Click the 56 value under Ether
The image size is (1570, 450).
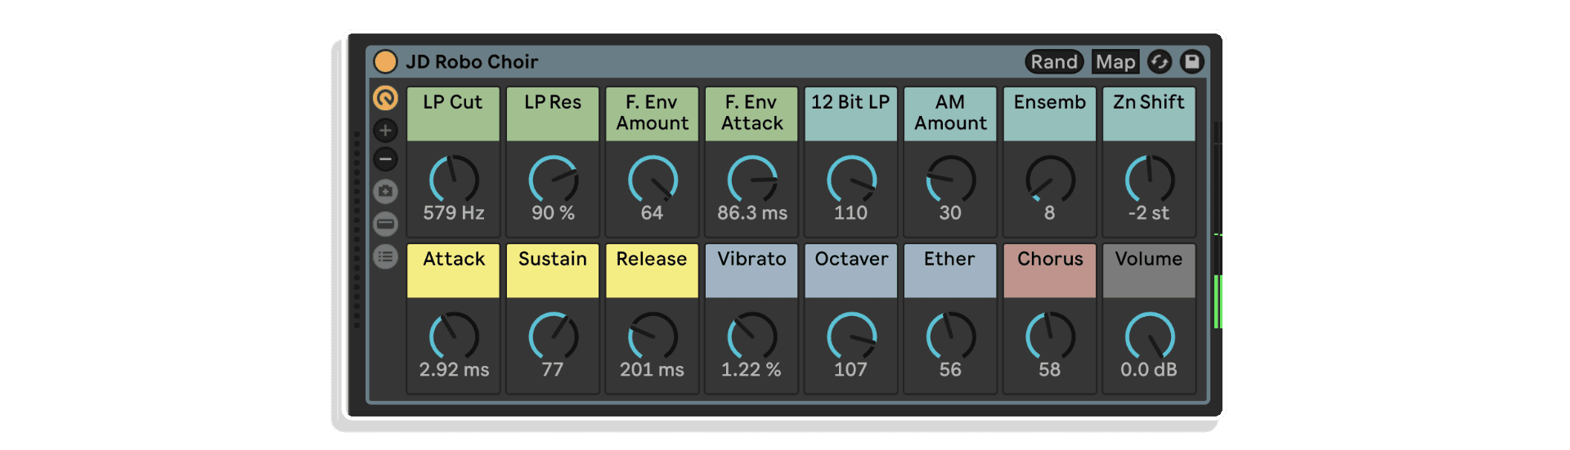click(x=950, y=370)
